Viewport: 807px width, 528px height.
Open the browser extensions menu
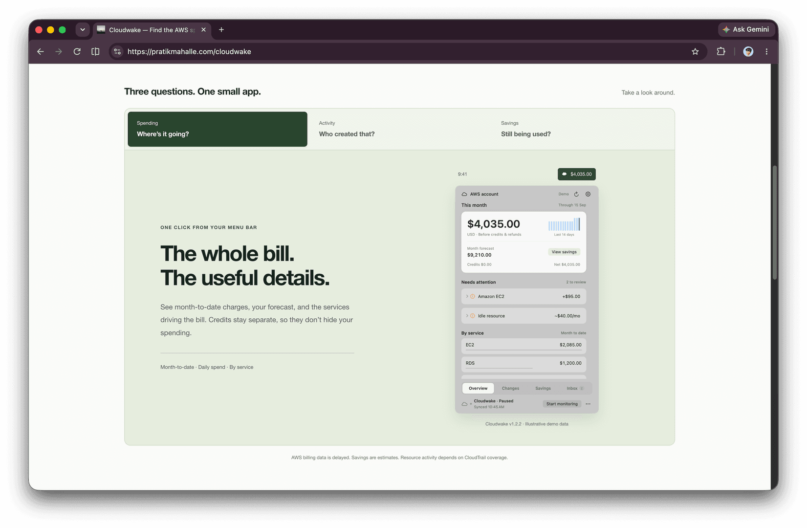pyautogui.click(x=721, y=51)
